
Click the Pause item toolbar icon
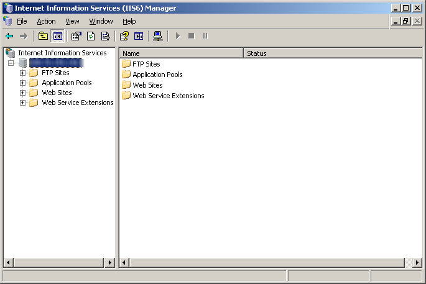tap(205, 36)
